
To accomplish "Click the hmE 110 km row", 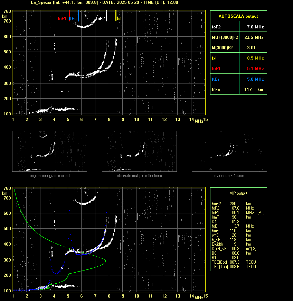I will pos(231,231).
